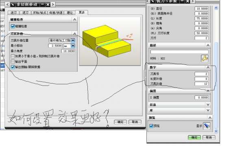Click the (FL) 刀刃长度 field showing 50.0000
Viewport: 244px width, 154px height.
202,33
